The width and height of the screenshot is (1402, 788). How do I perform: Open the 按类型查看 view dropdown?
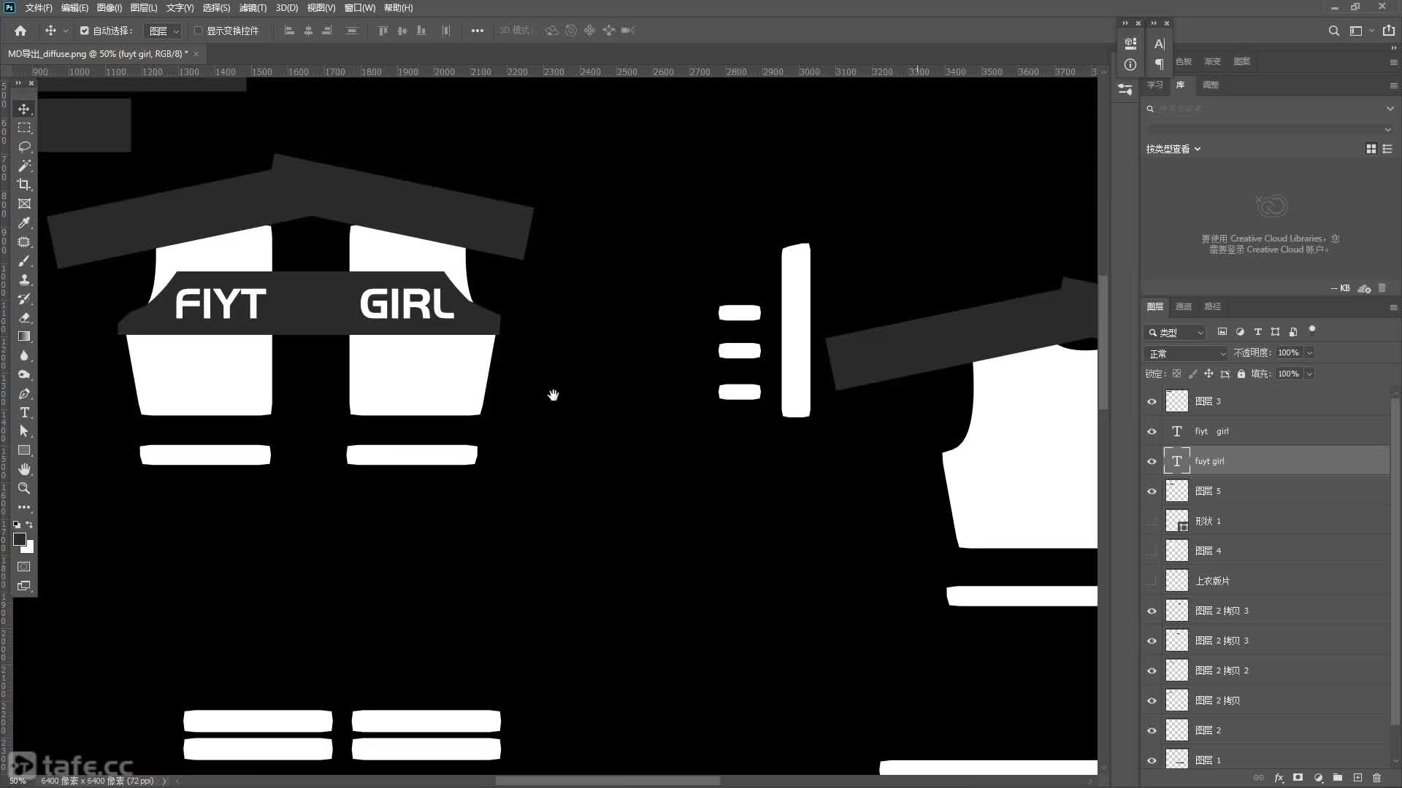pos(1173,149)
